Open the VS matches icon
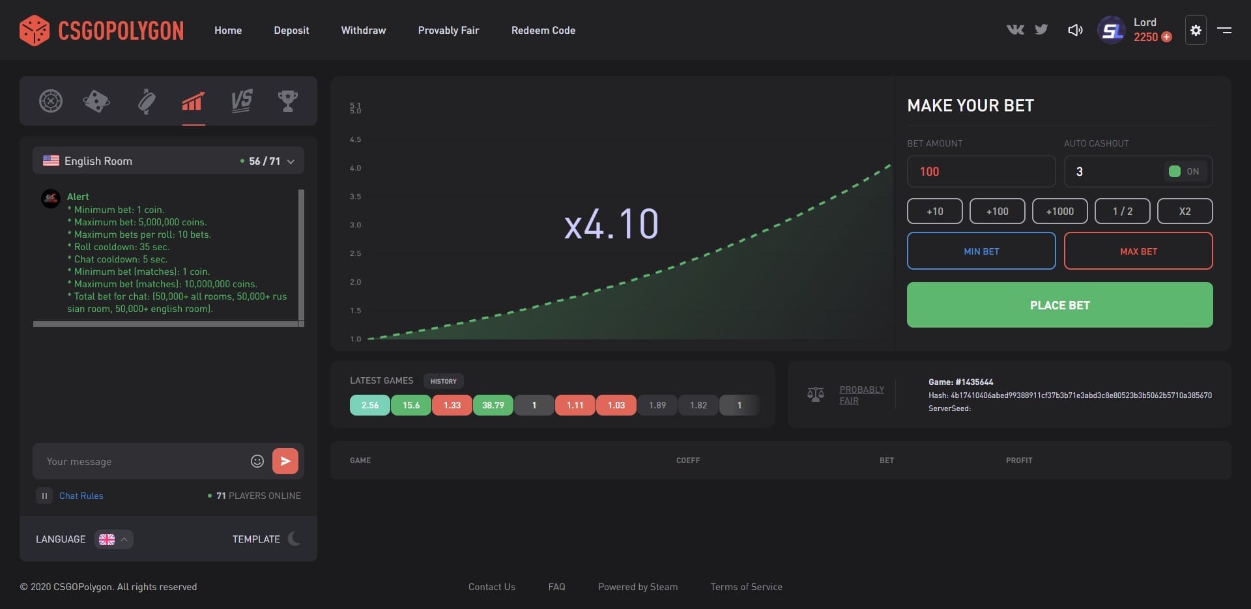The width and height of the screenshot is (1251, 609). [242, 101]
